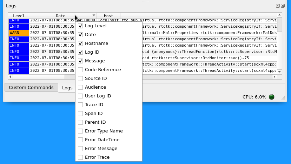Click the green CPU status indicator
The height and width of the screenshot is (164, 291).
[x=271, y=97]
